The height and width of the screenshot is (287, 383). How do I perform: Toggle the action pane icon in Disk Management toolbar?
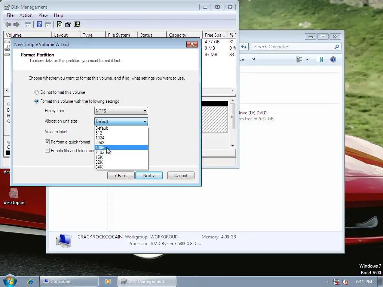click(48, 24)
